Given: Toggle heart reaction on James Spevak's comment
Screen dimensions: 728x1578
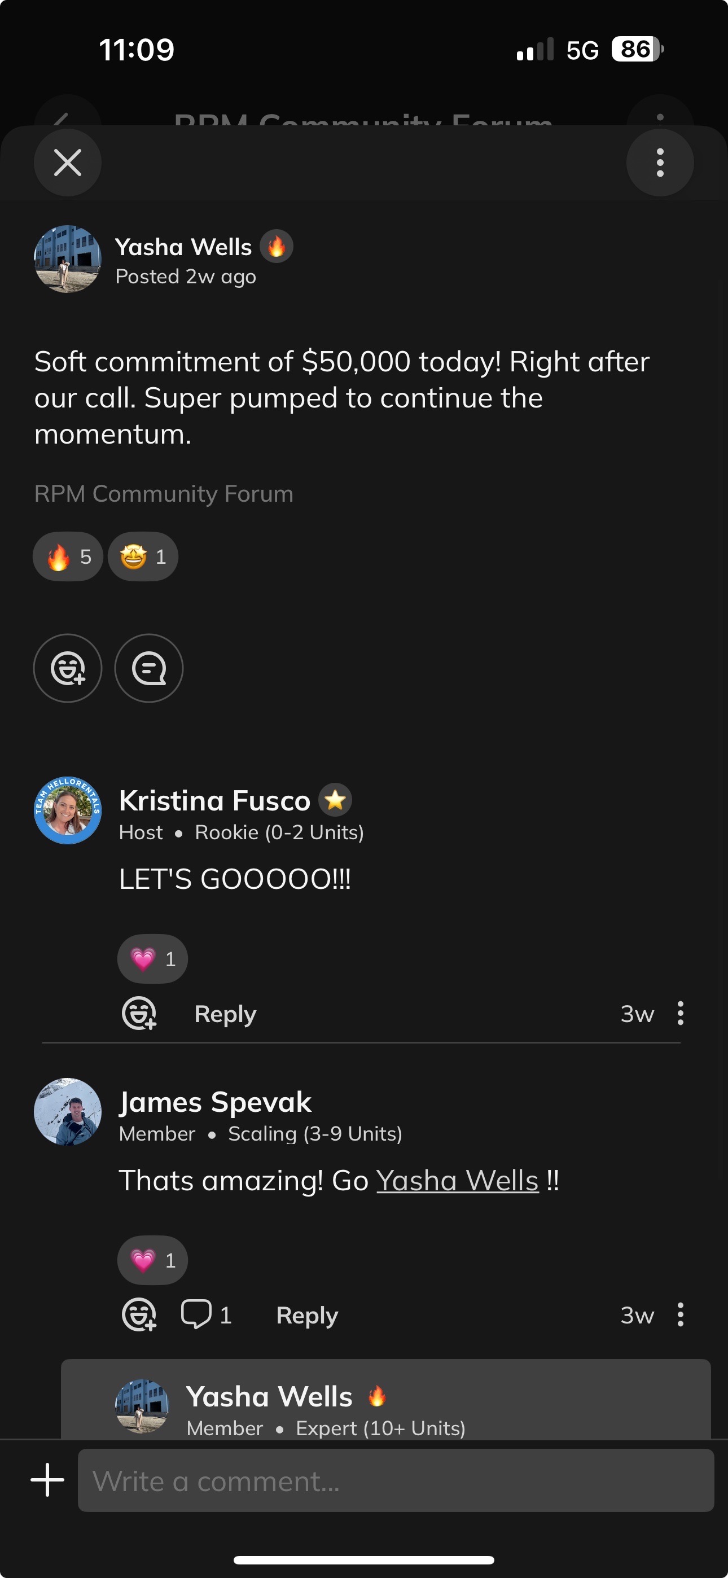Looking at the screenshot, I should [x=152, y=1260].
